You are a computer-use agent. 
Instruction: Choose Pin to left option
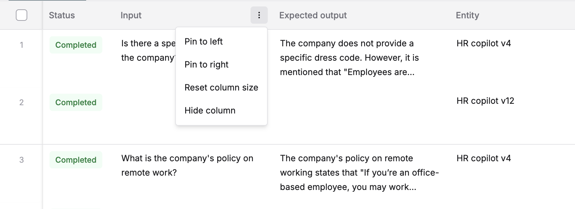(x=204, y=42)
